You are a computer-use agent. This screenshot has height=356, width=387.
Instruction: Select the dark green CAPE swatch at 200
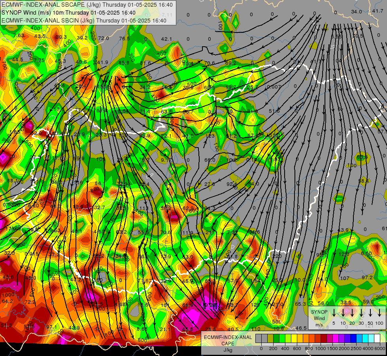pyautogui.click(x=276, y=339)
